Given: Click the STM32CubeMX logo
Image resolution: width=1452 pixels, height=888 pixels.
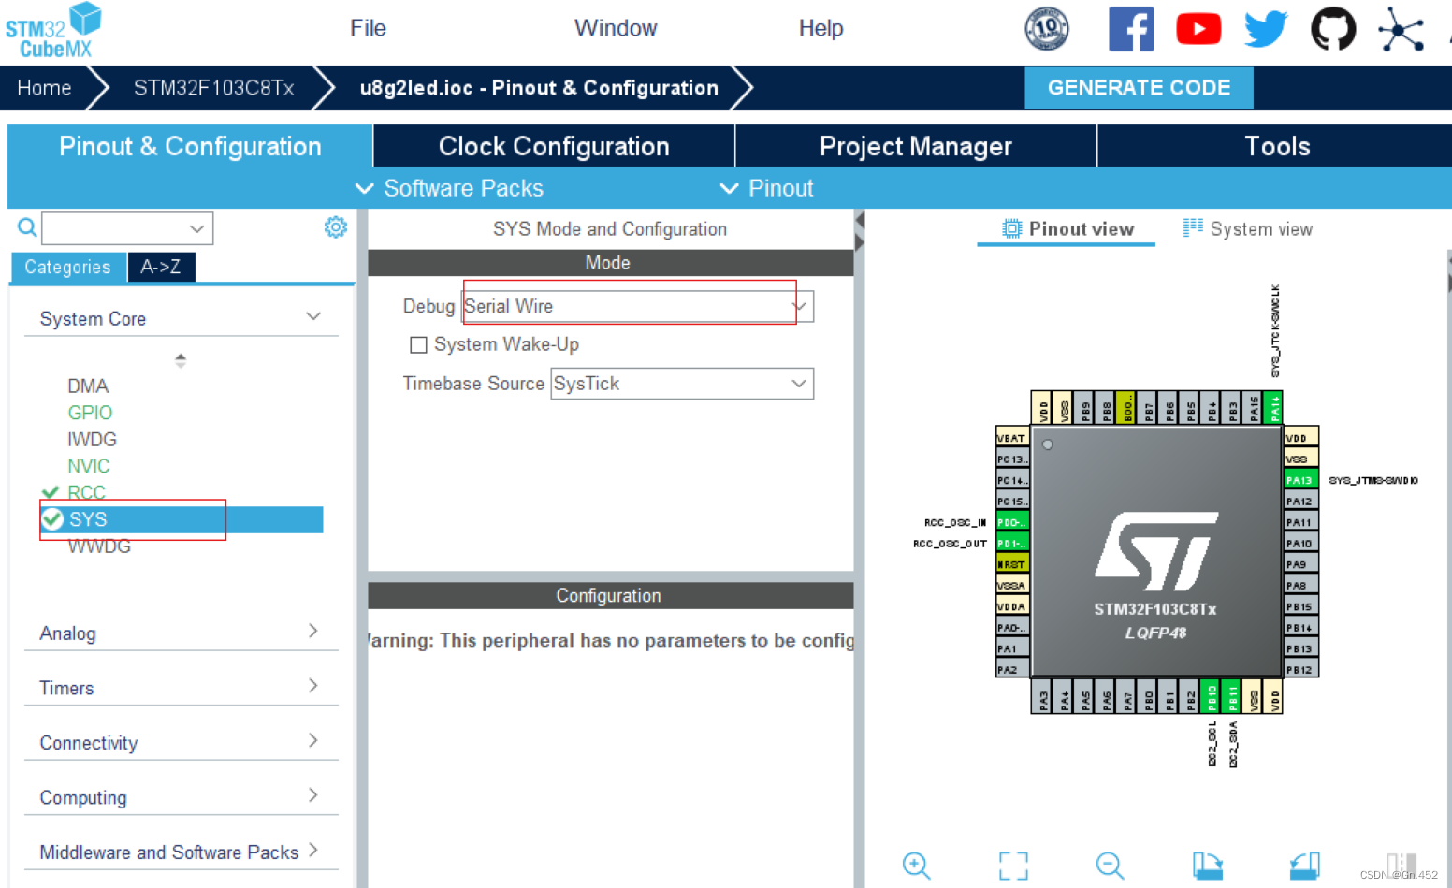Looking at the screenshot, I should pos(53,31).
